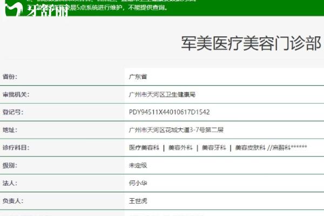Viewport: 324px width, 216px height.
Task: Select the name 王世虎
Action: pos(138,201)
